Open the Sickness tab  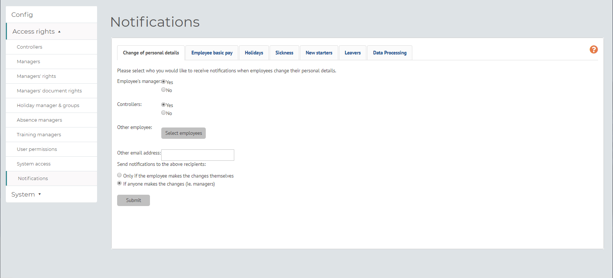(x=284, y=53)
